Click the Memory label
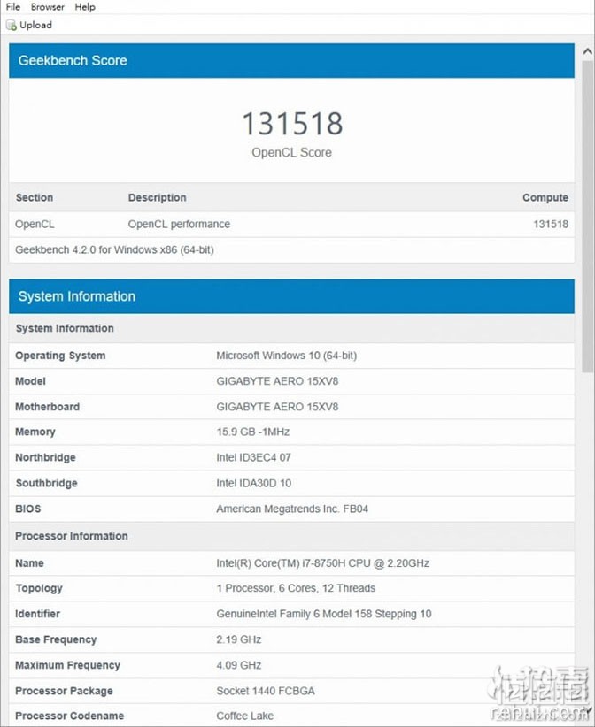 point(35,432)
